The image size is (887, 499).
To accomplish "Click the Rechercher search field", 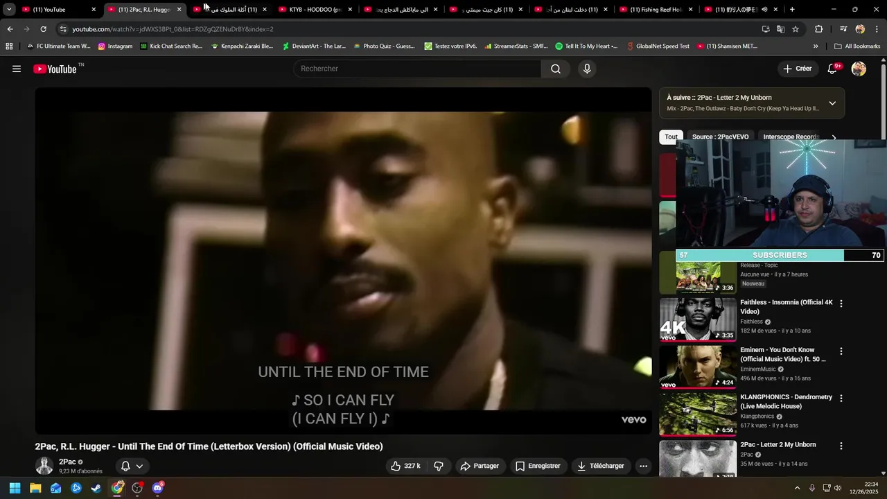I will pyautogui.click(x=418, y=69).
